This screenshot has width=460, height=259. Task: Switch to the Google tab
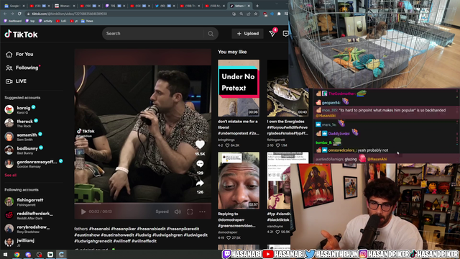(14, 6)
